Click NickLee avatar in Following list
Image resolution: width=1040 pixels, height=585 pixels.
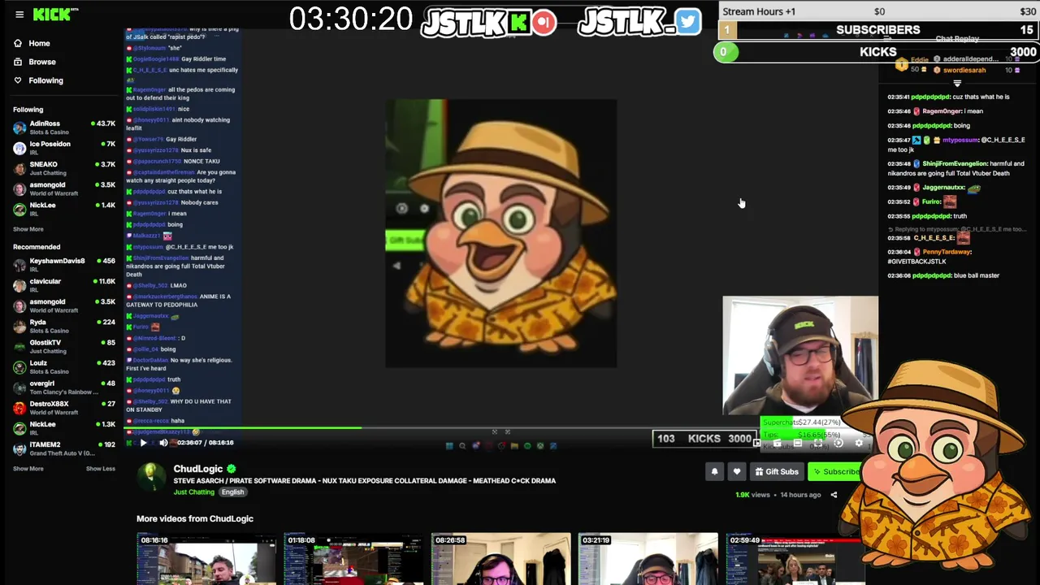coord(19,209)
